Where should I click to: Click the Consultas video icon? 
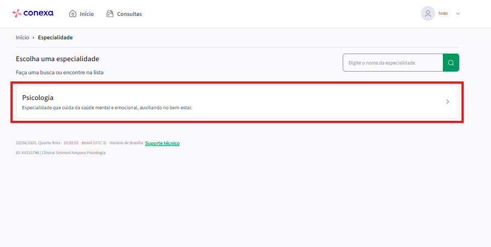(110, 14)
